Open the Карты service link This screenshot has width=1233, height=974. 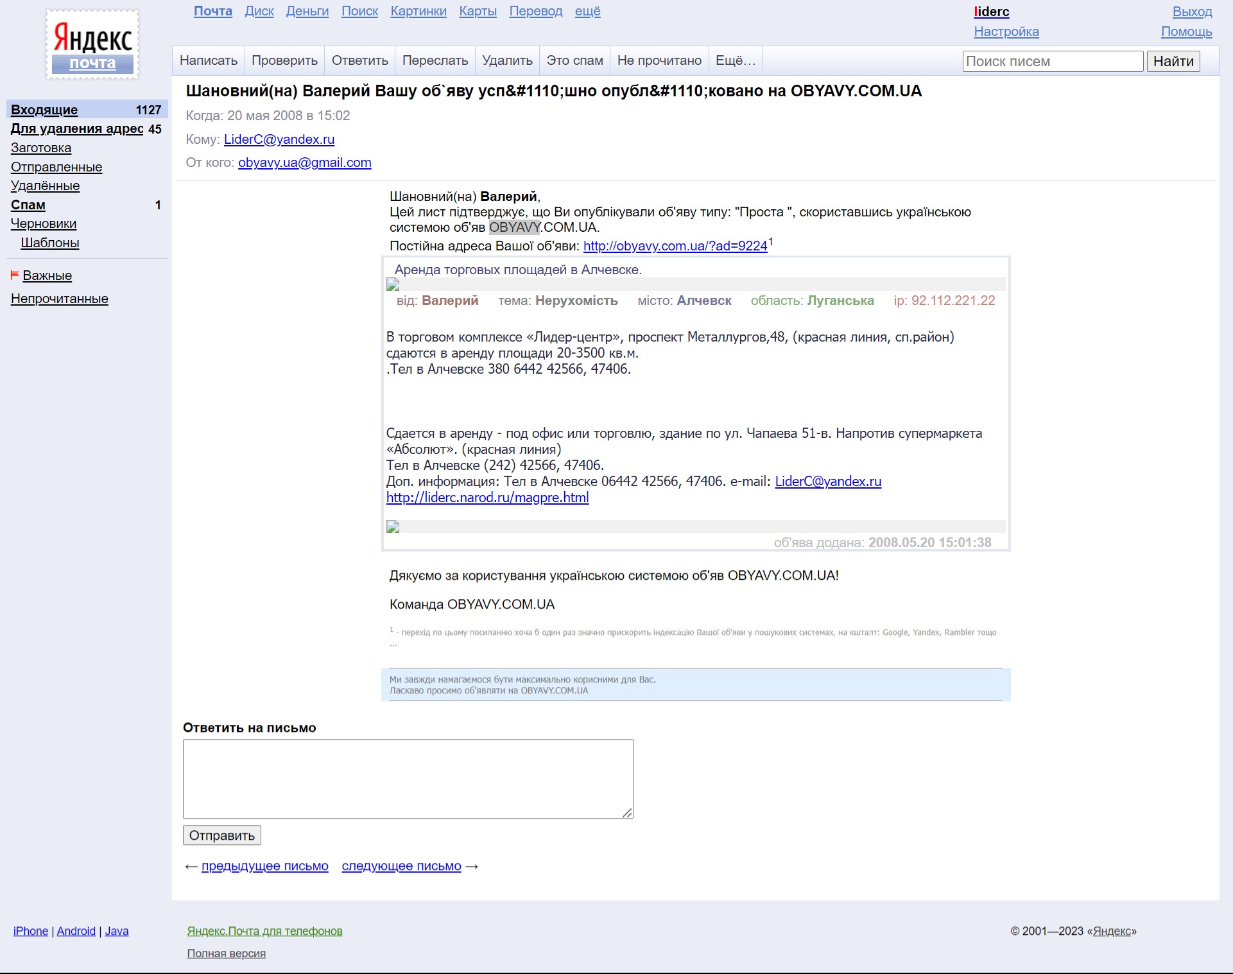[478, 12]
